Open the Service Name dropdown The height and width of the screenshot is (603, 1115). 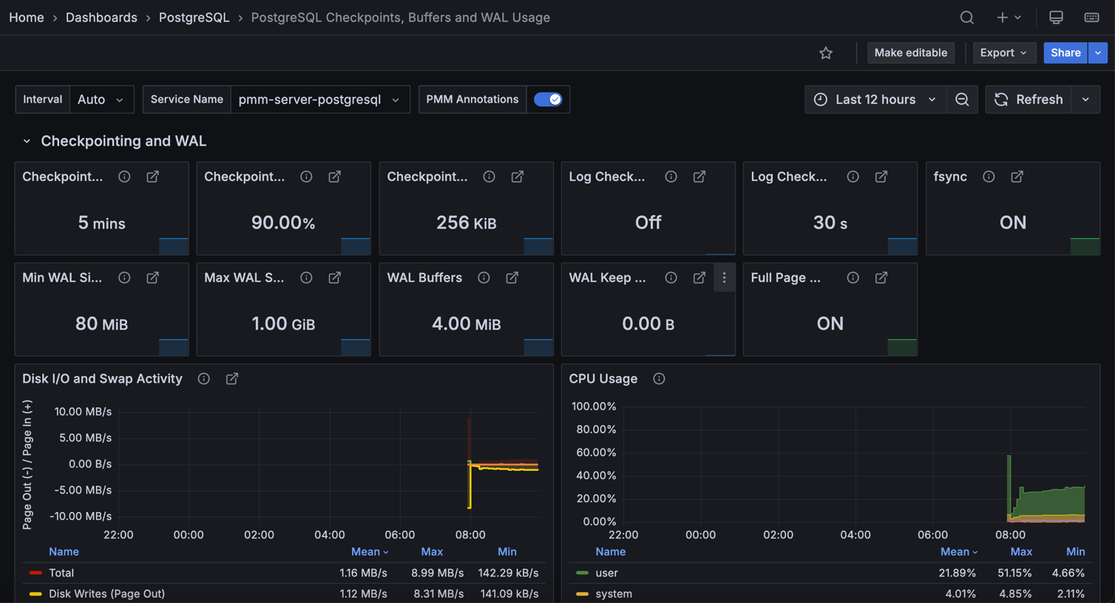click(x=320, y=99)
